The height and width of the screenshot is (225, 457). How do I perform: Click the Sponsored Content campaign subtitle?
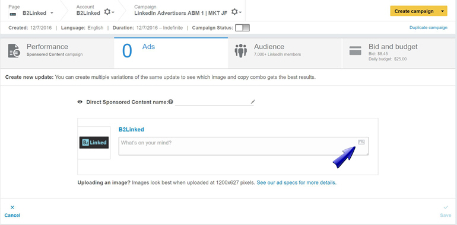(x=55, y=54)
